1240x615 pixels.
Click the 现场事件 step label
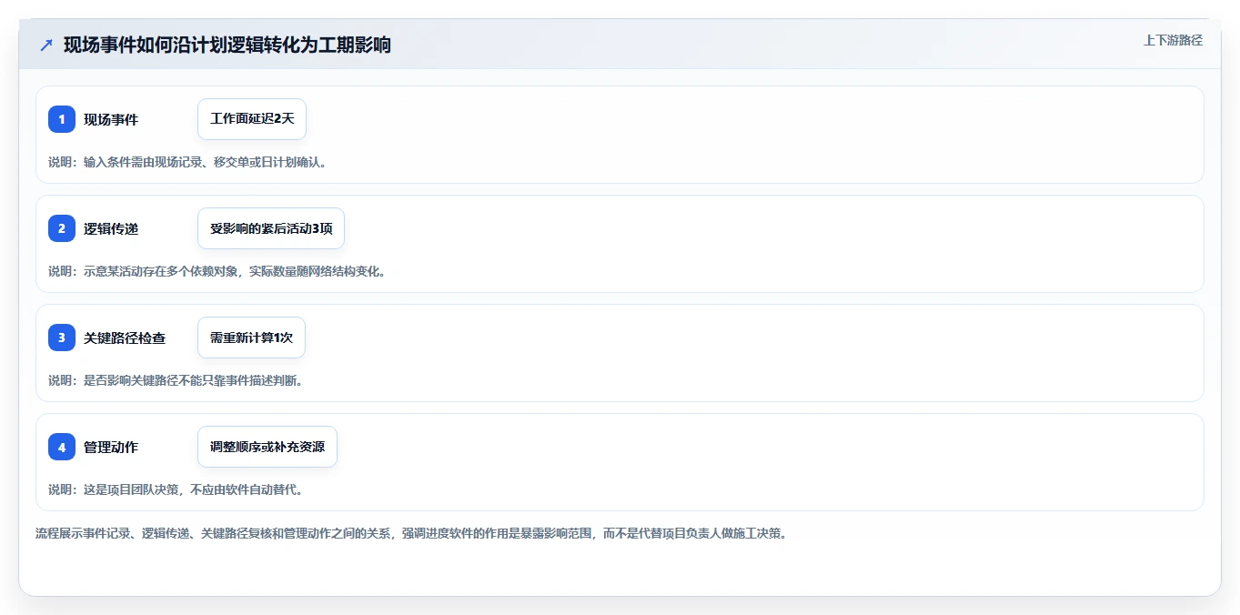pyautogui.click(x=111, y=119)
